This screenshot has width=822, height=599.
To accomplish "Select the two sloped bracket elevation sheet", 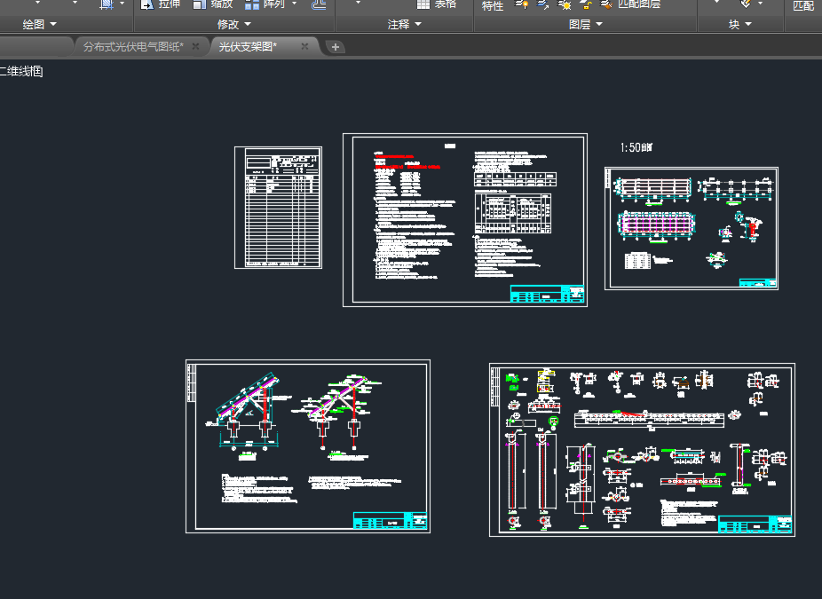I will click(308, 446).
